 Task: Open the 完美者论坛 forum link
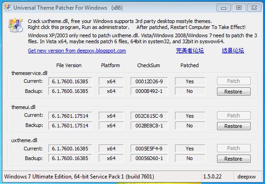(x=190, y=51)
